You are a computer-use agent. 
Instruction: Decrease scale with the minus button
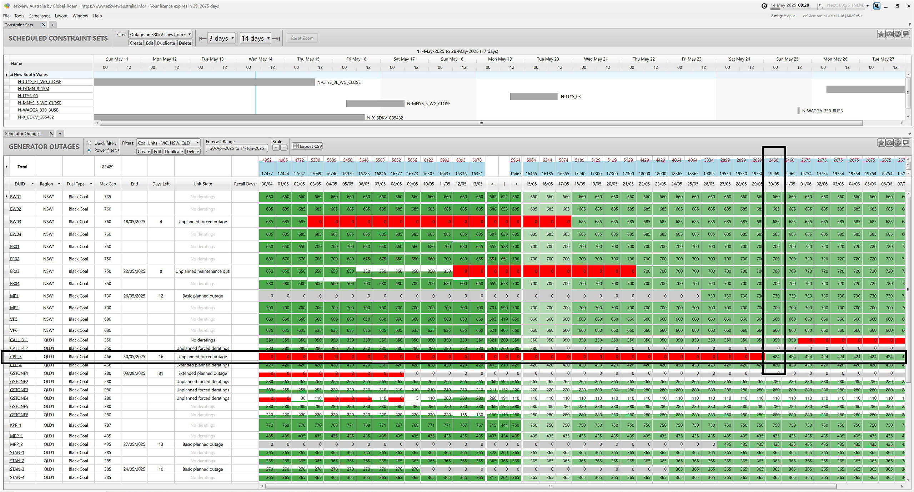pos(284,147)
